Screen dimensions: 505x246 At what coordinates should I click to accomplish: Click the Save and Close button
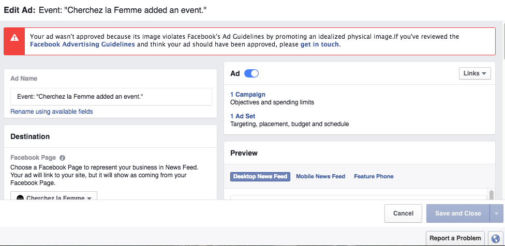coord(457,213)
